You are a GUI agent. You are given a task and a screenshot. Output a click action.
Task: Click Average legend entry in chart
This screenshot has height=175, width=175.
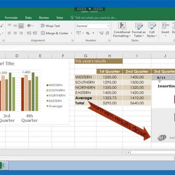tap(55, 106)
